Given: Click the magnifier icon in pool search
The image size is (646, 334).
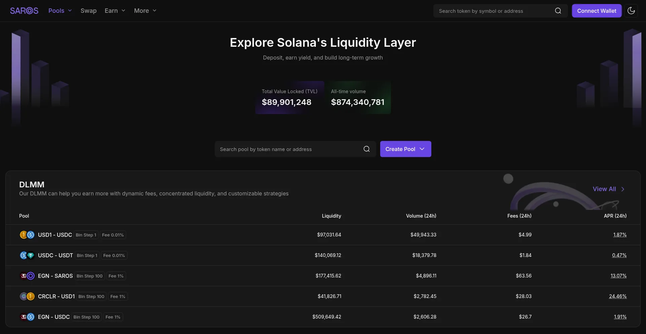Looking at the screenshot, I should click(x=366, y=149).
